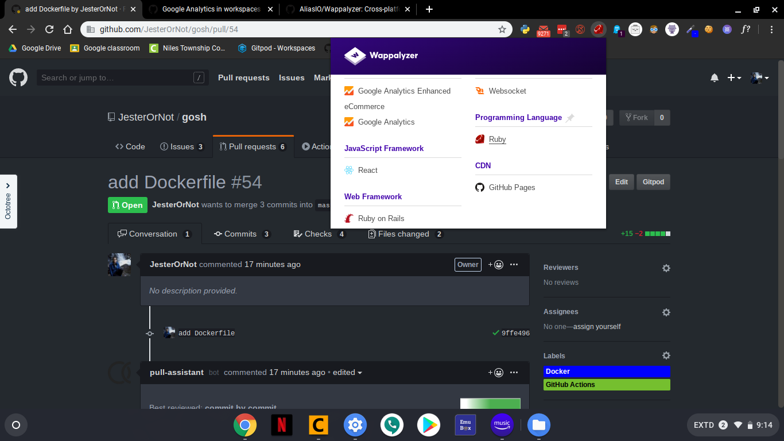Click the Edit title button

coord(622,182)
